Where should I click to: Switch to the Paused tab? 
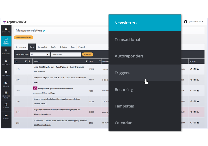(82, 47)
